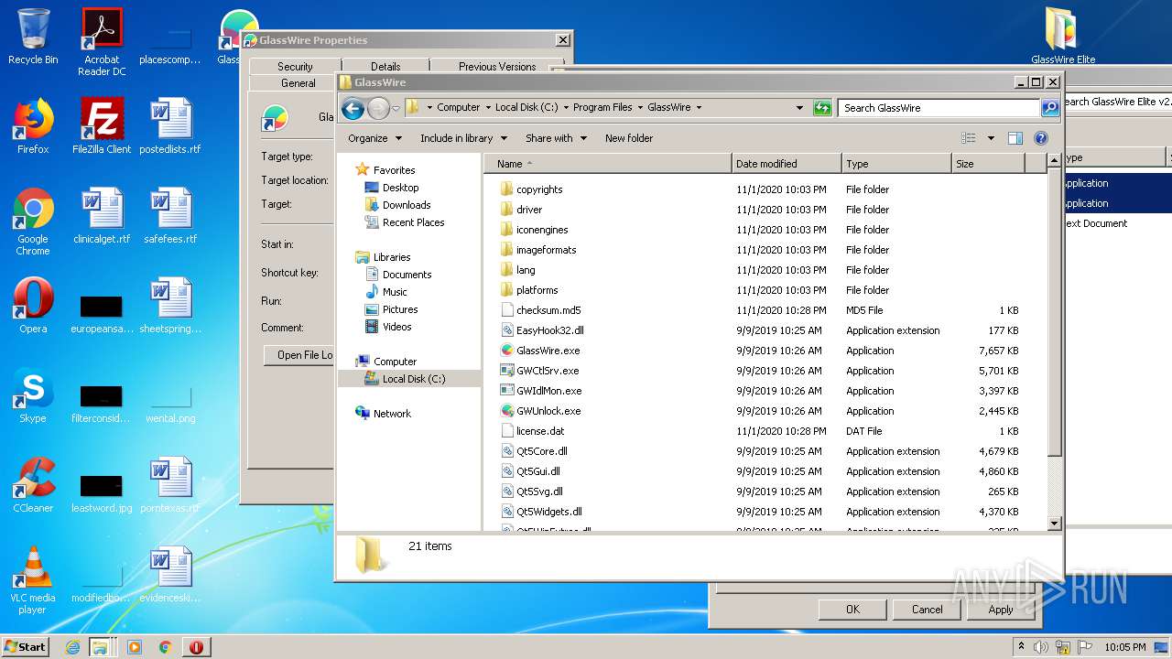
Task: Click Internet Explorer icon in taskbar
Action: coord(72,647)
